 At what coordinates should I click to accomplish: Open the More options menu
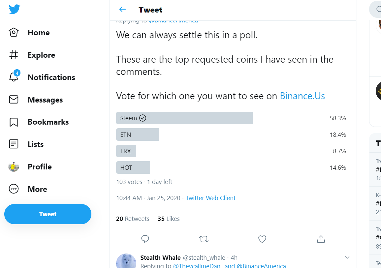(28, 189)
